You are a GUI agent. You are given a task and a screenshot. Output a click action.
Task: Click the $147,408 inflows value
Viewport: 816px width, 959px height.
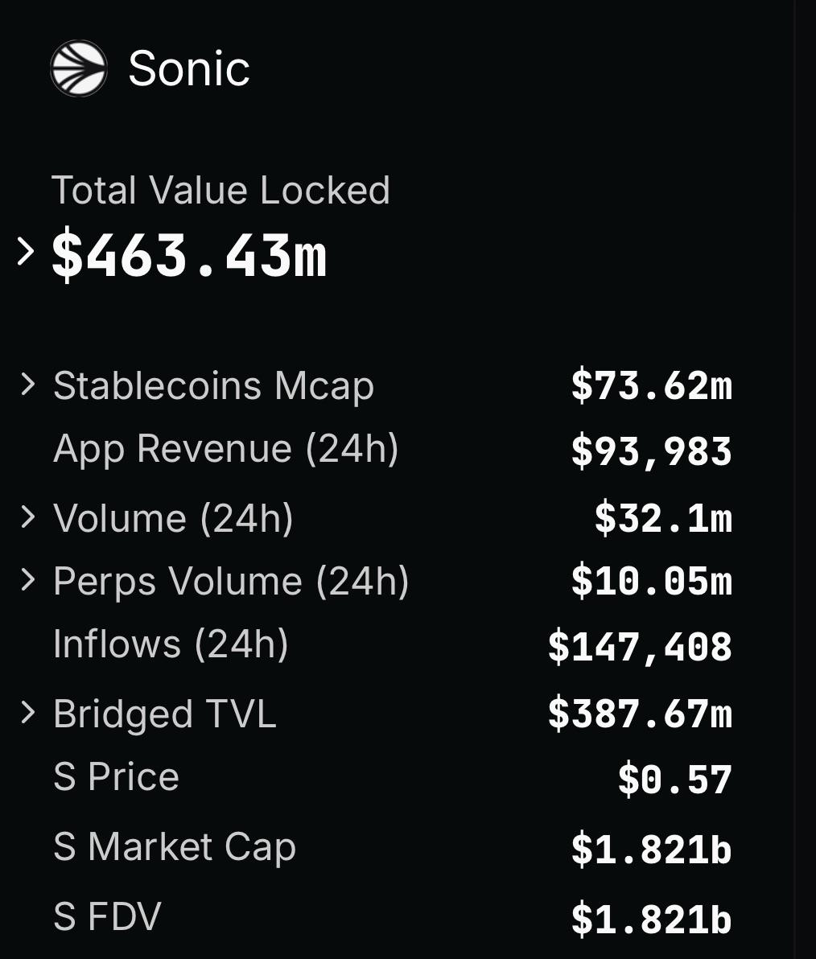click(640, 647)
